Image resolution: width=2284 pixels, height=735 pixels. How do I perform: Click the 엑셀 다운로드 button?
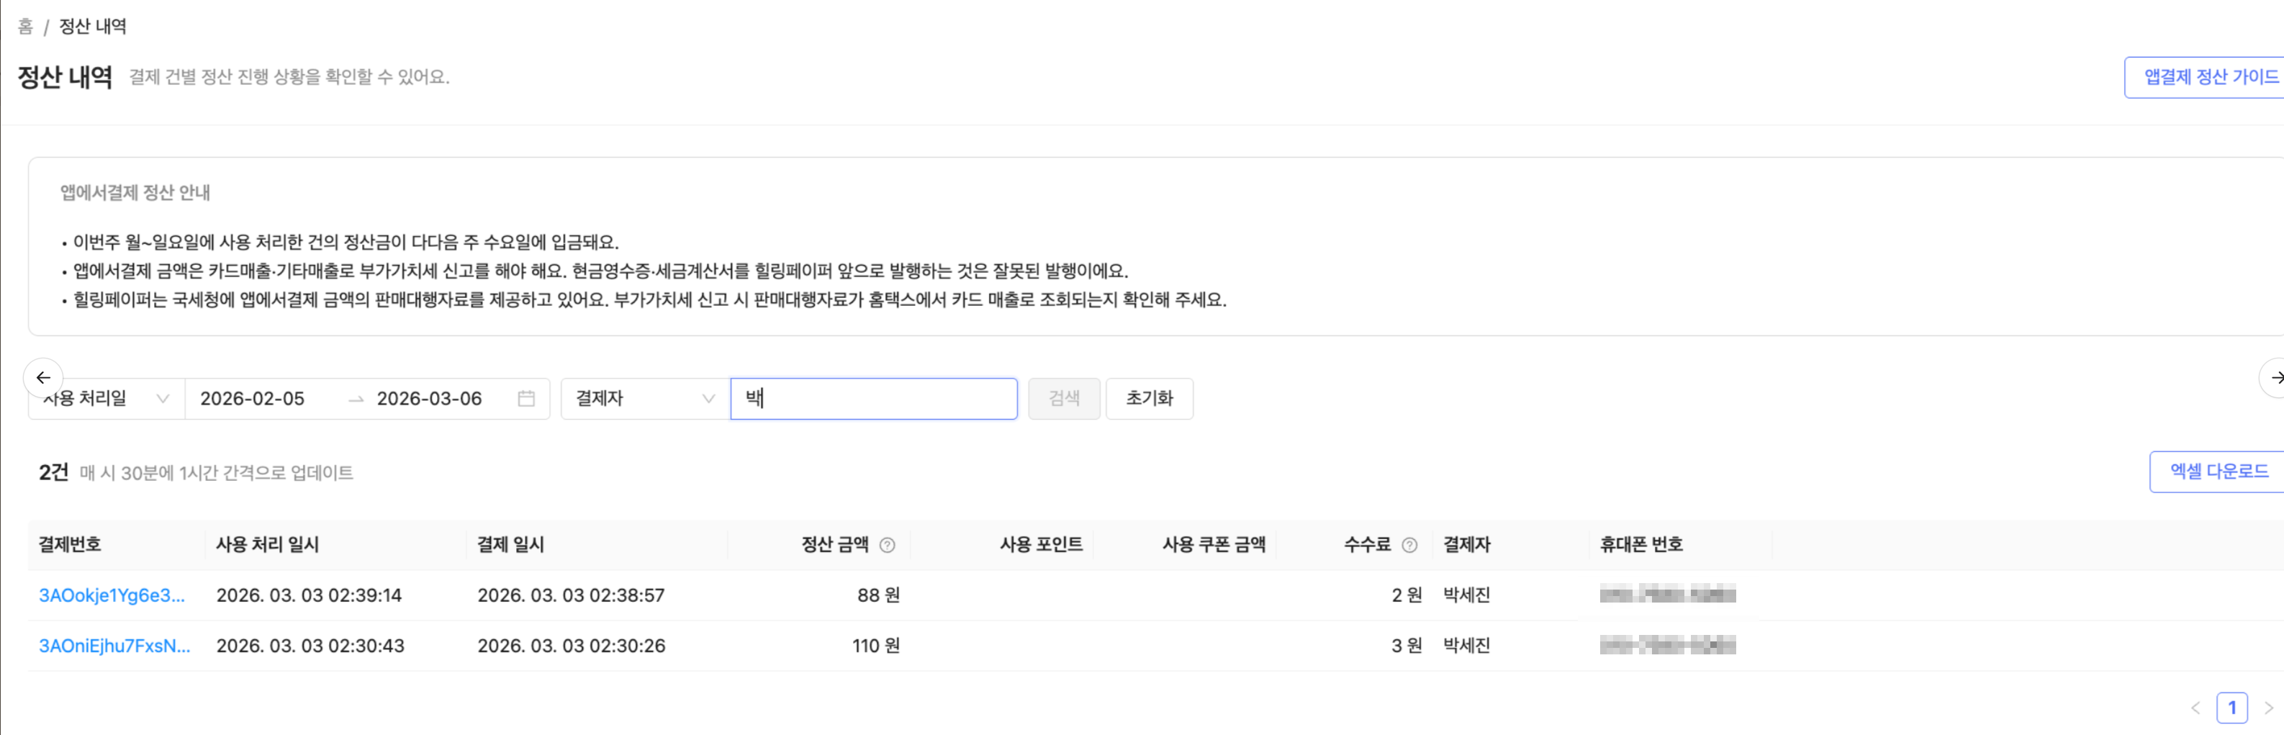pos(2218,472)
